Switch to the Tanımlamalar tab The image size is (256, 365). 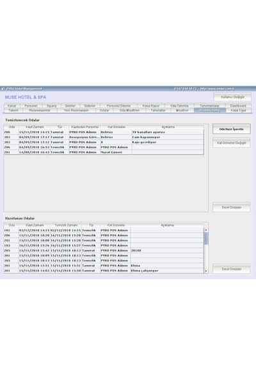click(209, 106)
